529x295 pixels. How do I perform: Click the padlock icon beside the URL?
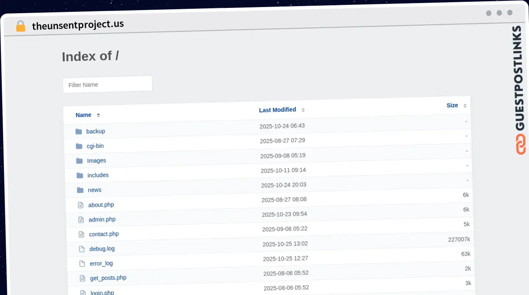point(21,26)
